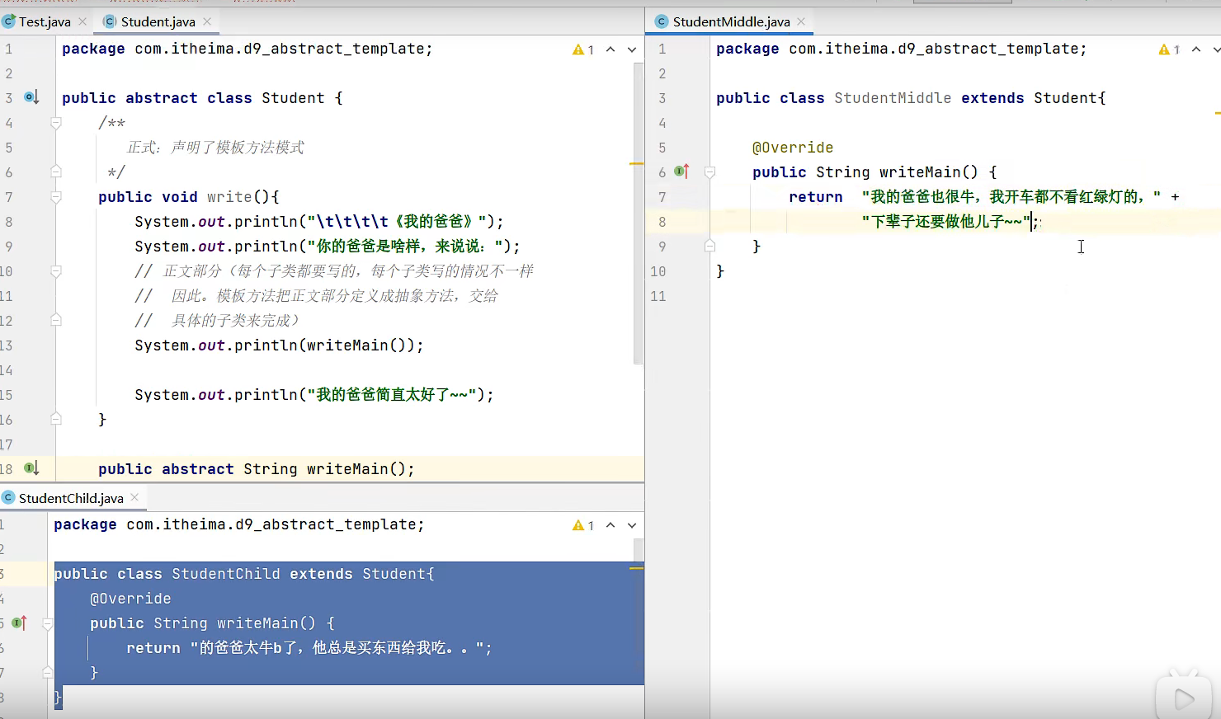Click warning indicator in StudentChild.java editor
This screenshot has height=719, width=1221.
click(583, 525)
